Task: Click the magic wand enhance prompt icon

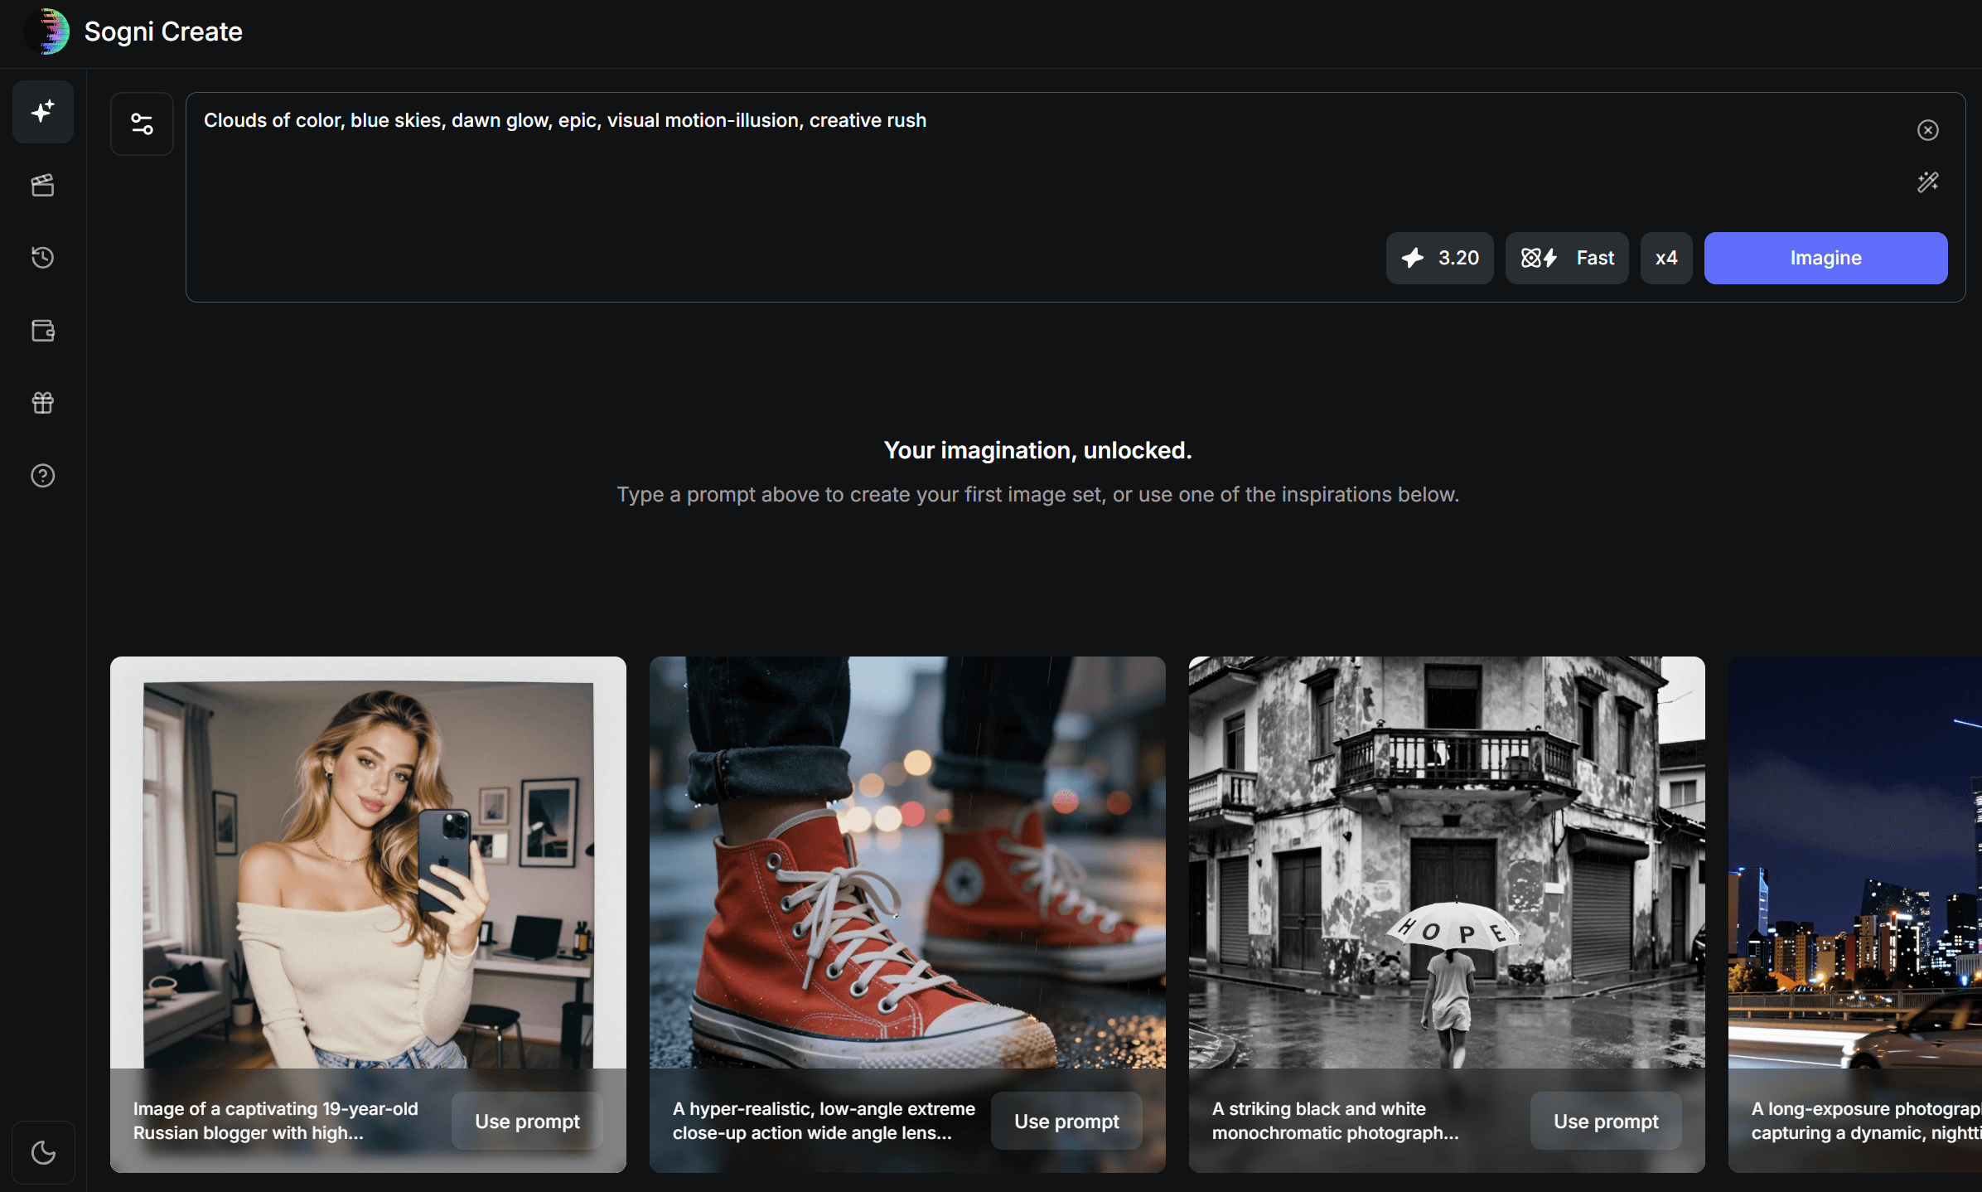Action: click(1927, 182)
